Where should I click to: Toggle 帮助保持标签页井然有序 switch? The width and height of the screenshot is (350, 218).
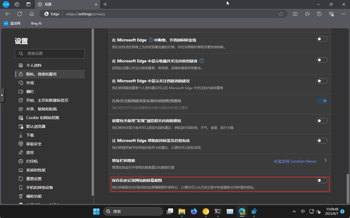[322, 141]
